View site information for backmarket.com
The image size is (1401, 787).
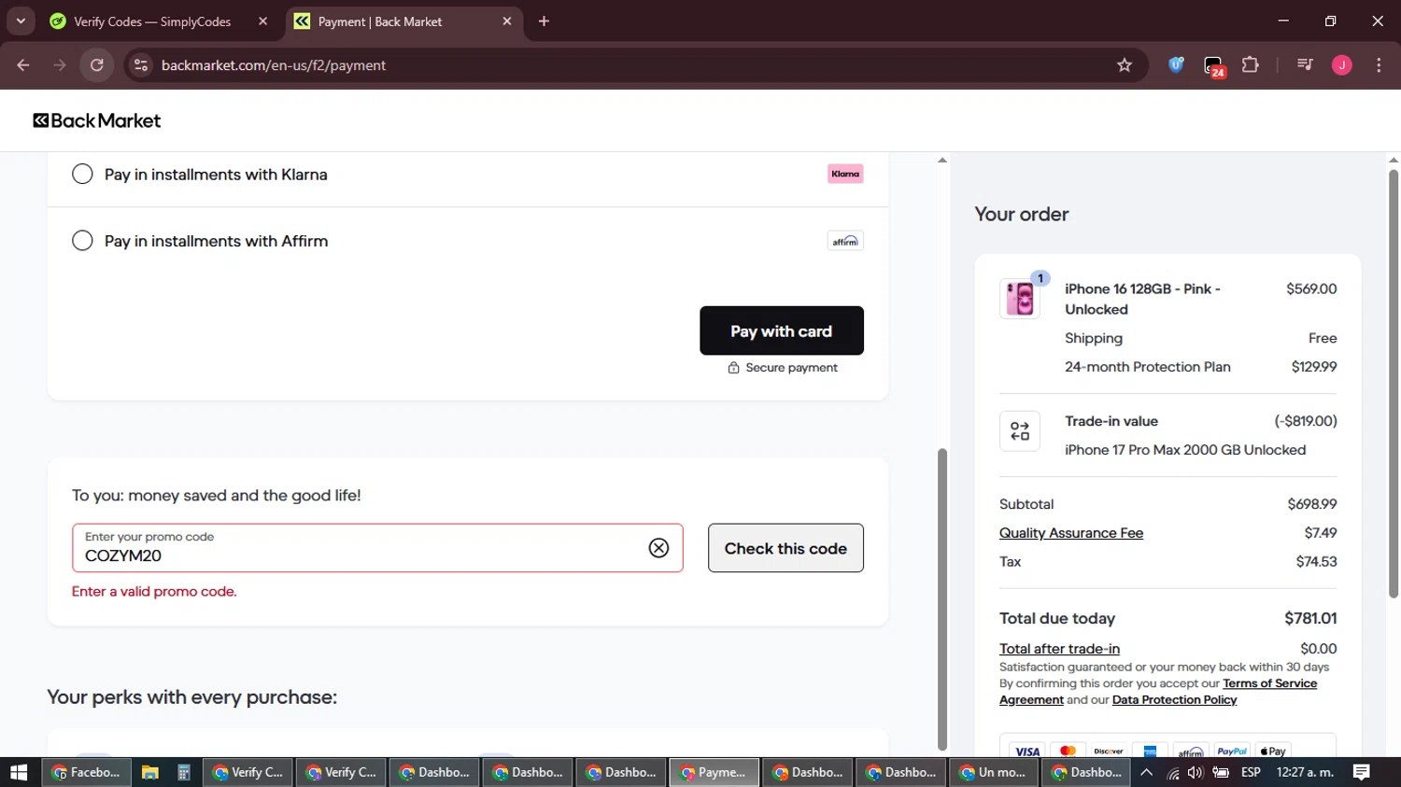(x=141, y=65)
